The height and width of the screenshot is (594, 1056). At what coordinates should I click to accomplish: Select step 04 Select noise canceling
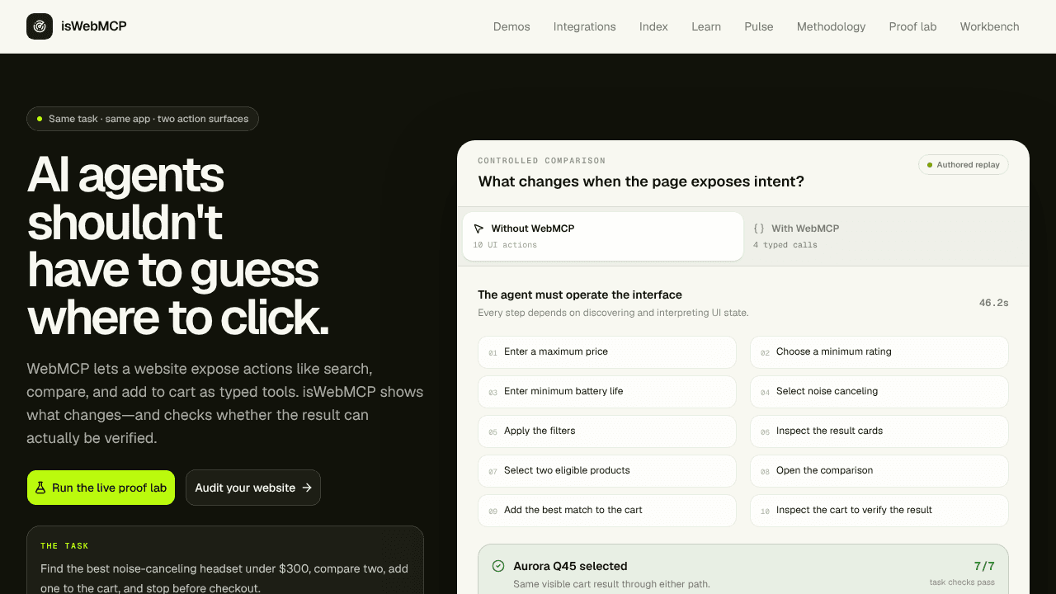point(879,392)
